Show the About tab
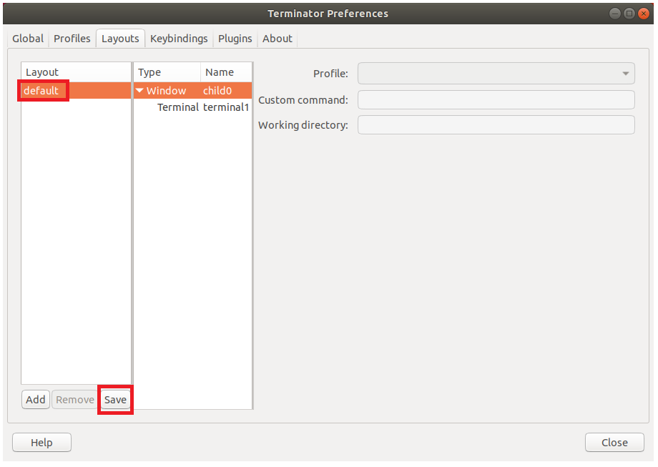658x467 pixels. [278, 39]
